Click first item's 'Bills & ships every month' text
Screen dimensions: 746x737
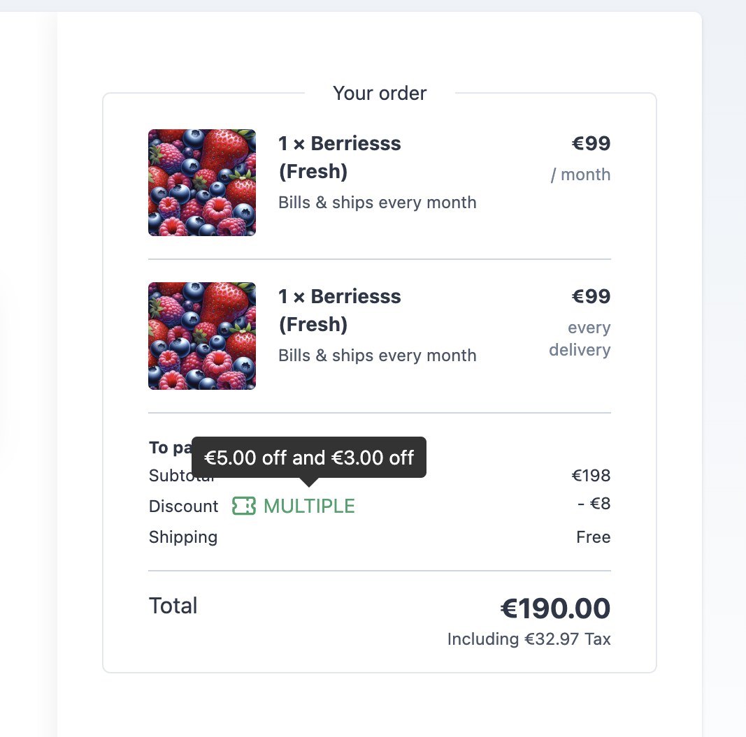pyautogui.click(x=378, y=203)
